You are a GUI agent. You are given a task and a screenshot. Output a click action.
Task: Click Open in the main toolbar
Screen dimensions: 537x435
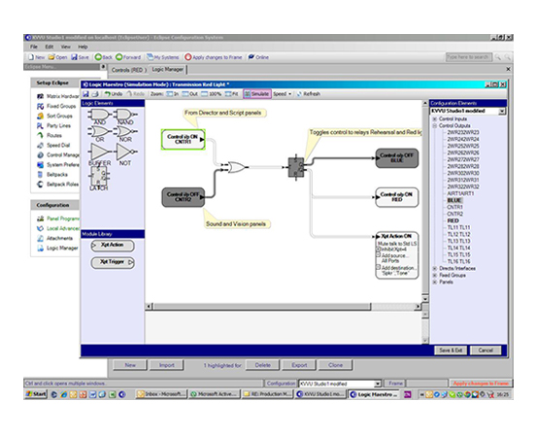[57, 57]
